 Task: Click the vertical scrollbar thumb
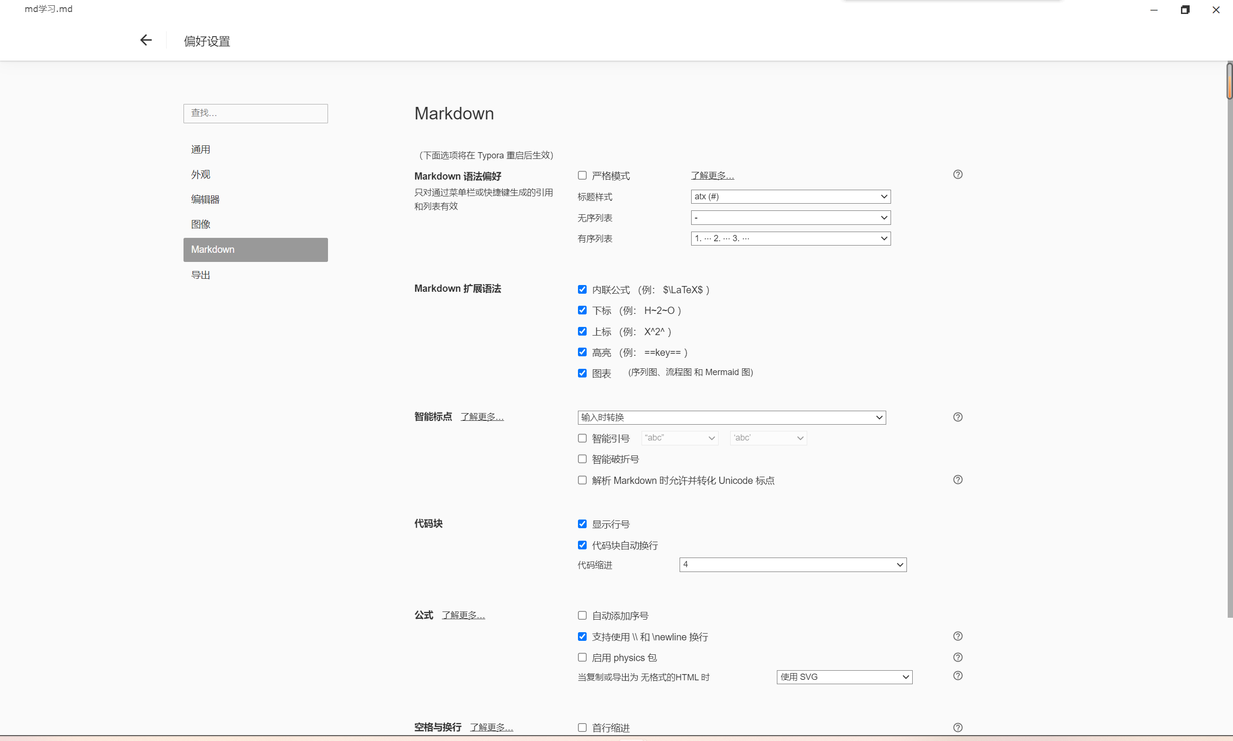[1229, 81]
